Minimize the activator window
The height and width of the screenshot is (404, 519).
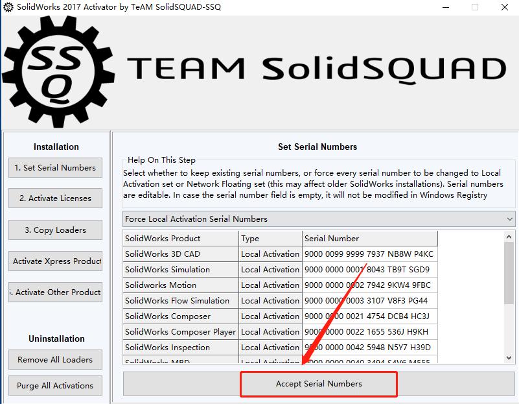click(x=445, y=8)
